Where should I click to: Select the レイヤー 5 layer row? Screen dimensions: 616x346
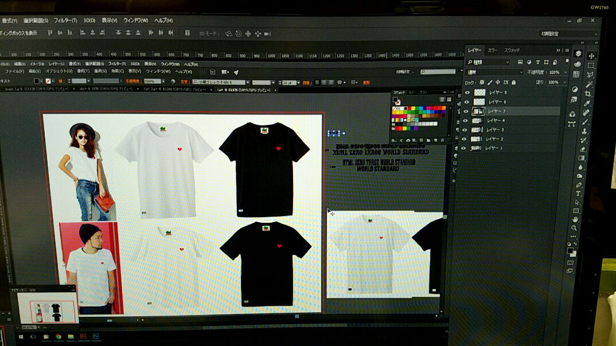pyautogui.click(x=513, y=93)
